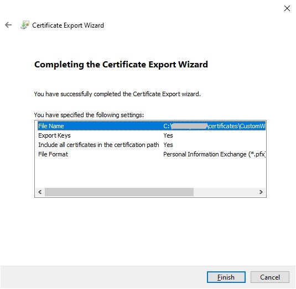Cancel the certificate export
Image resolution: width=296 pixels, height=289 pixels.
pos(270,277)
